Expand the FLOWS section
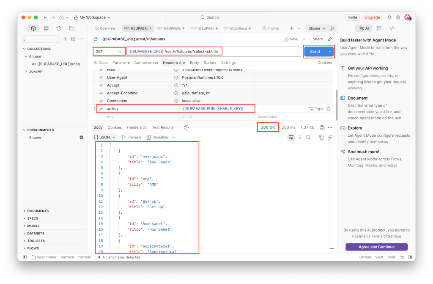433x284 pixels. click(x=24, y=248)
